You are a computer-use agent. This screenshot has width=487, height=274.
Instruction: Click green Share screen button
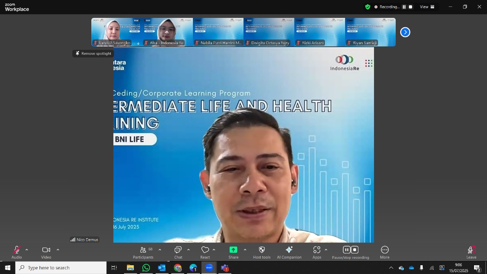coord(234,252)
